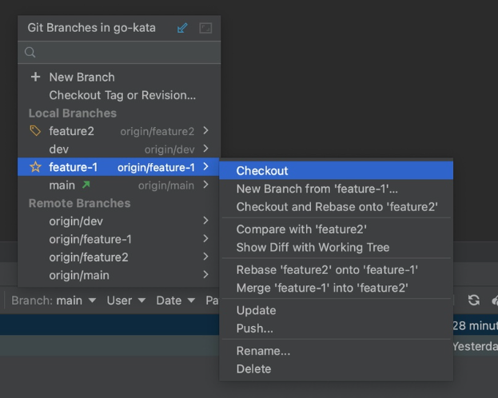This screenshot has width=498, height=398.
Task: Click the magnifier icon in branch search
Action: [30, 53]
